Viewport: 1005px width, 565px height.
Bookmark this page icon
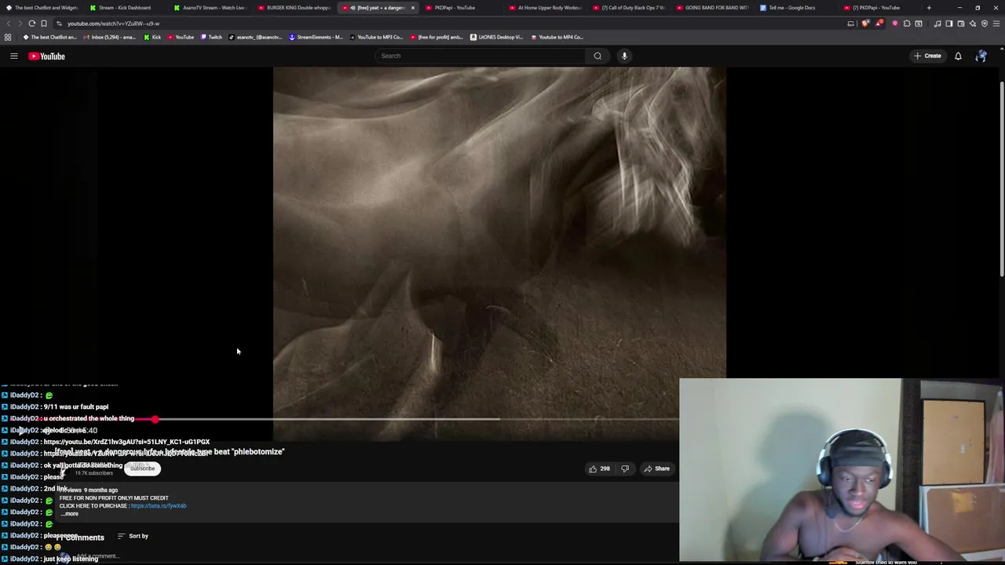pos(44,24)
